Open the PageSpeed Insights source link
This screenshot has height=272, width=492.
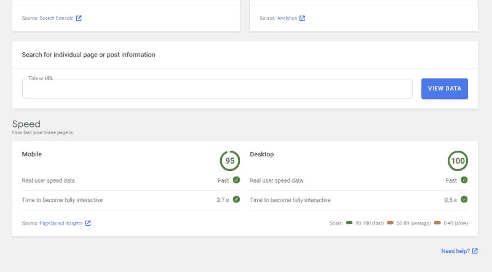tap(61, 223)
